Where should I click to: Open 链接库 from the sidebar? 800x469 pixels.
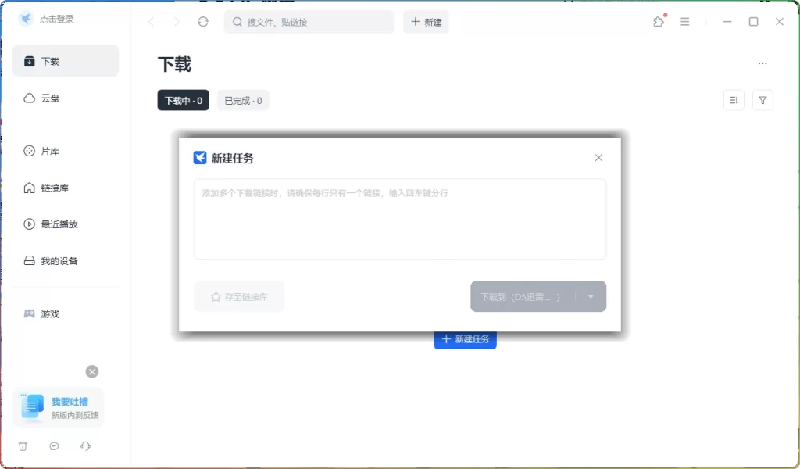tap(48, 187)
